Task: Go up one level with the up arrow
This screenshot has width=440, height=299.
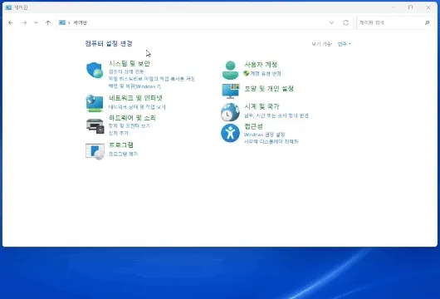Action: click(48, 22)
